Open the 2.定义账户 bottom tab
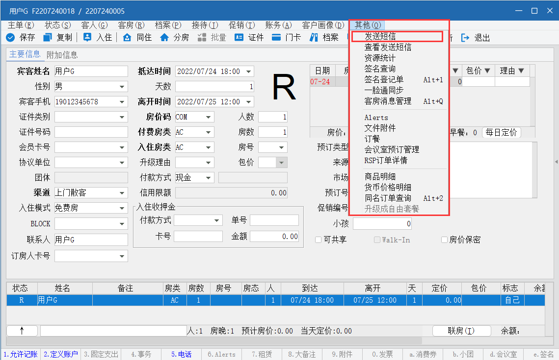 (x=60, y=354)
